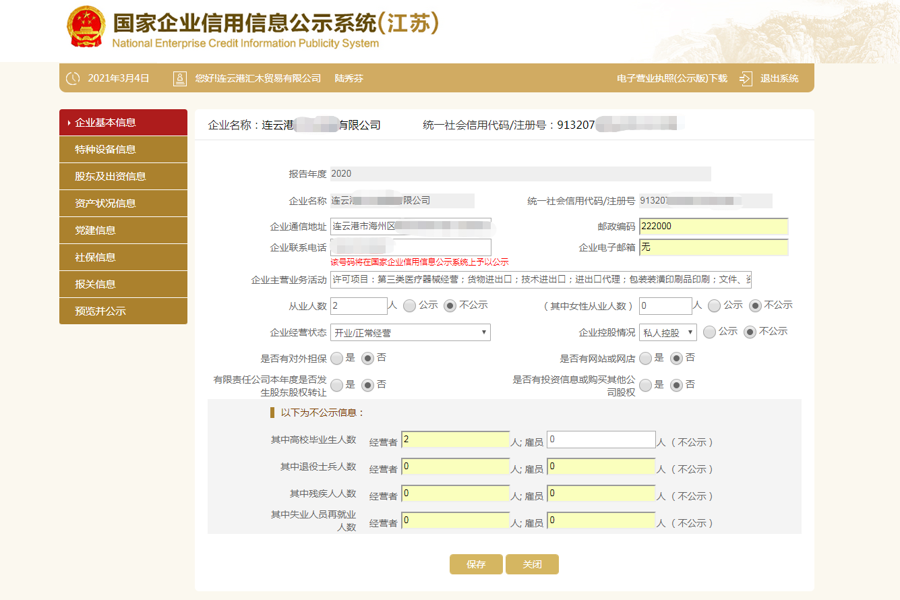Open 企业基本信息 in the sidebar
Image resolution: width=900 pixels, height=600 pixels.
coord(123,123)
